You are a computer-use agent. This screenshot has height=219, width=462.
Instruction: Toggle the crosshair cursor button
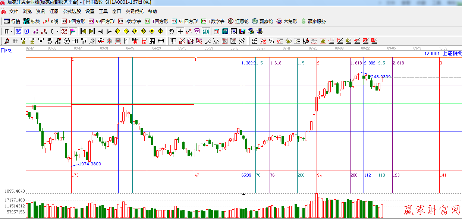[180, 31]
